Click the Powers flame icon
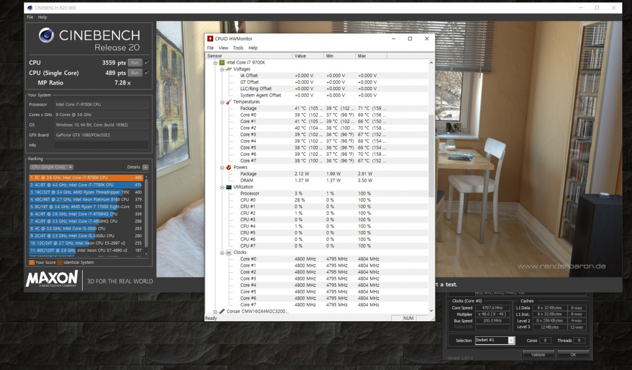632x370 pixels. 228,167
